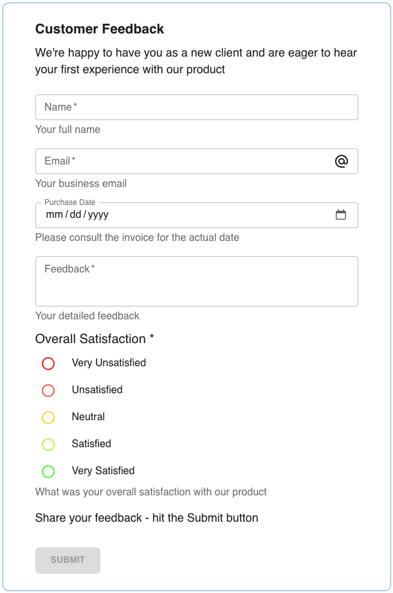
Task: Pick the yellow Neutral radio button
Action: click(48, 418)
